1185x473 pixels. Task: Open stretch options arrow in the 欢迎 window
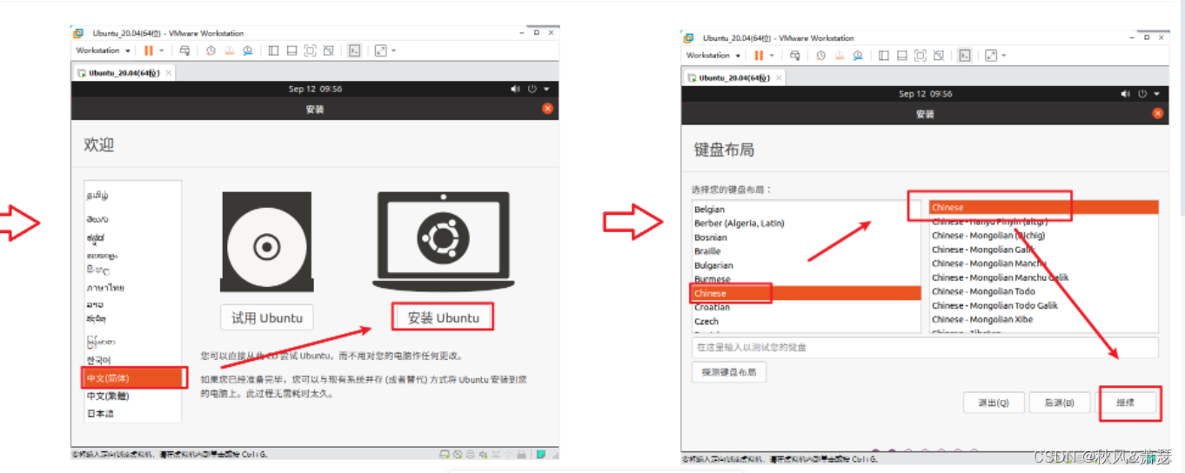tap(393, 50)
